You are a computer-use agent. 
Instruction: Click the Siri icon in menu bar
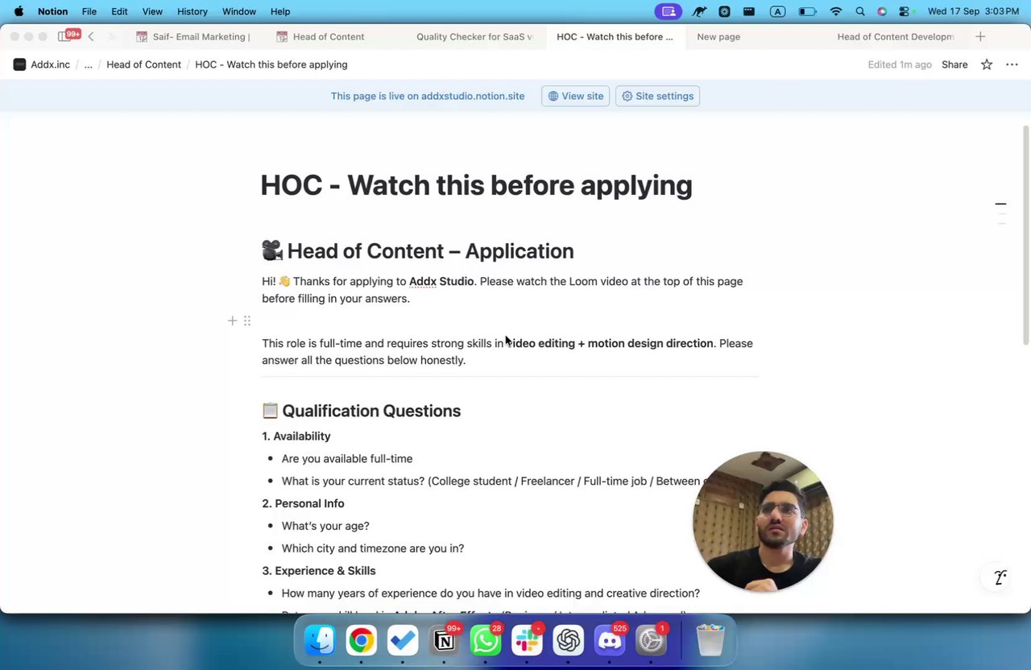[x=882, y=11]
